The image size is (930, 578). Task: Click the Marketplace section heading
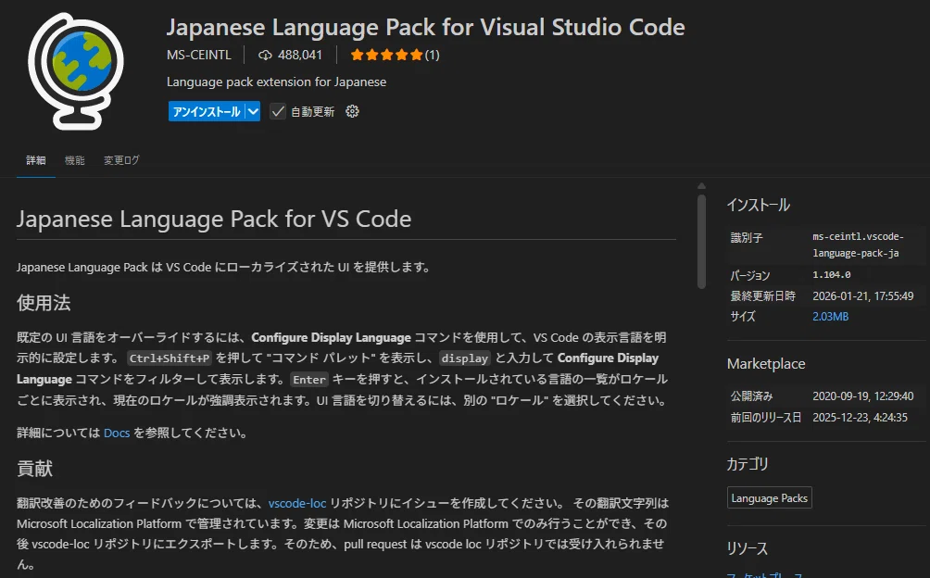766,363
